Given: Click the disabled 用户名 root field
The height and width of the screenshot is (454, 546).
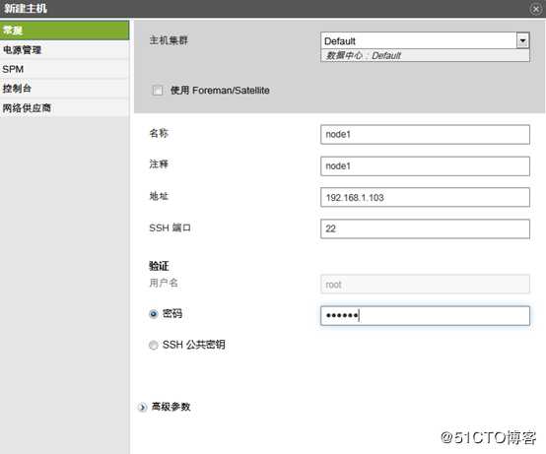Looking at the screenshot, I should pyautogui.click(x=425, y=285).
